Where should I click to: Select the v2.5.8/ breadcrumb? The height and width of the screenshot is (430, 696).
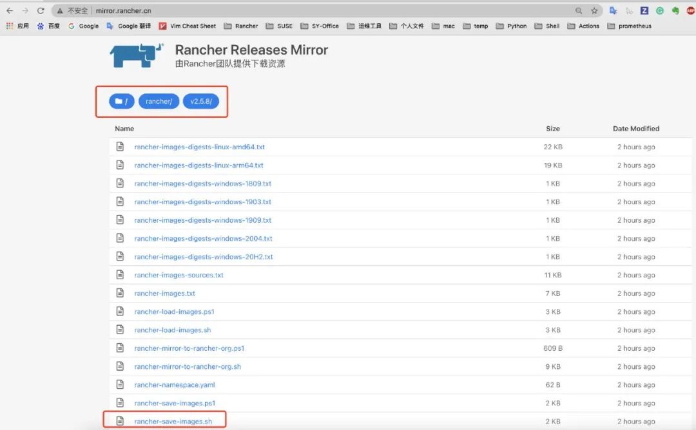[x=201, y=101]
